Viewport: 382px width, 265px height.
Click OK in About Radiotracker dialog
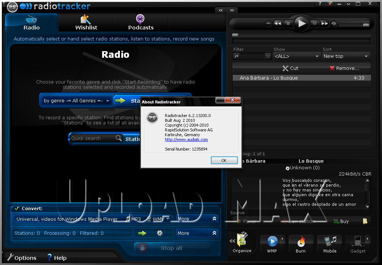pos(224,160)
